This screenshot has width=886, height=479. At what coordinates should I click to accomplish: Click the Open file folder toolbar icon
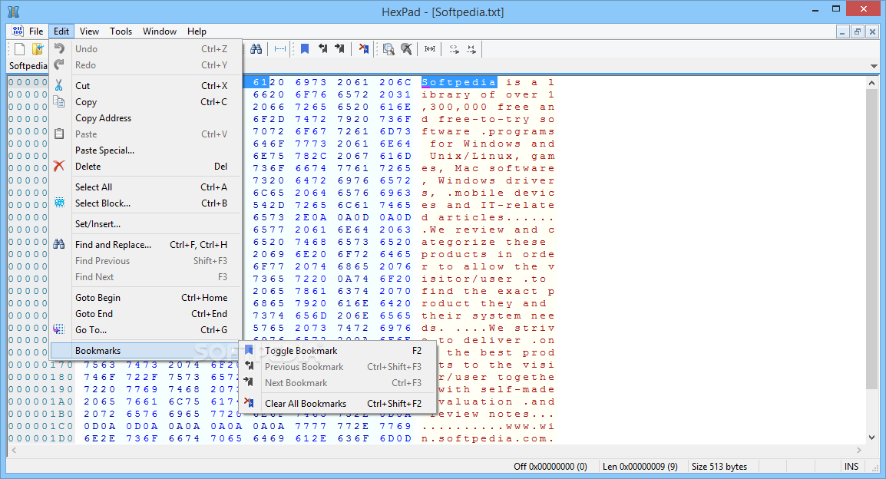pos(38,49)
